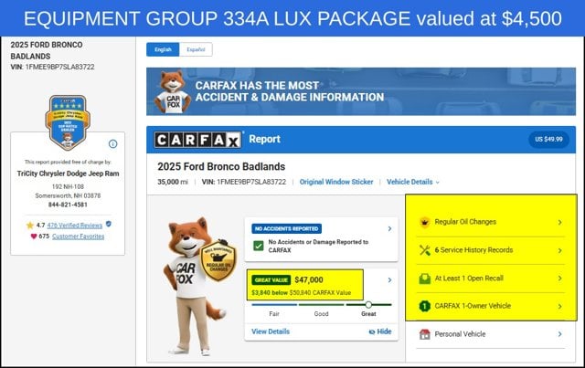Open the Great Value price chevron
Image resolution: width=585 pixels, height=368 pixels.
tap(389, 280)
